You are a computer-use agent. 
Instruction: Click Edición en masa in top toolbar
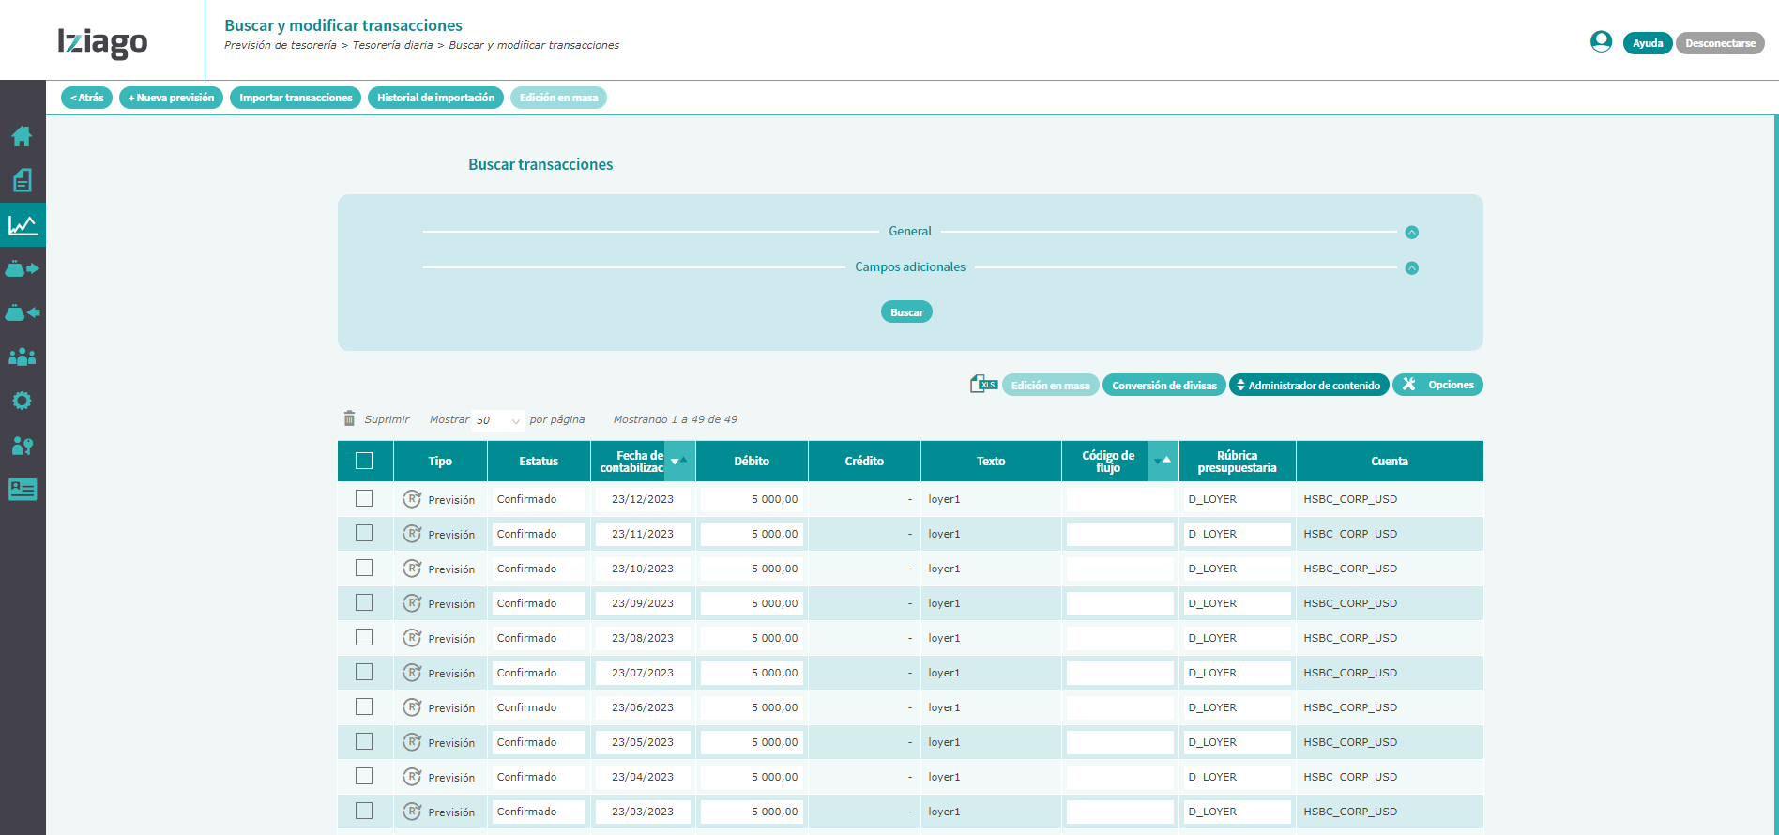(x=558, y=98)
